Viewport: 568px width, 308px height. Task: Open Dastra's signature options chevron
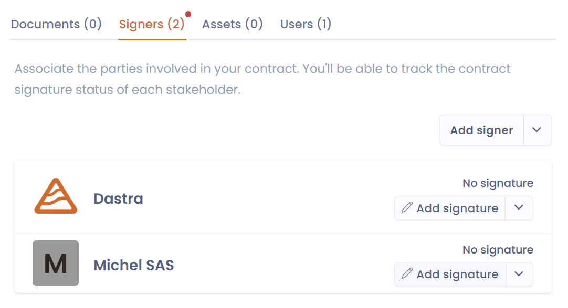(519, 207)
